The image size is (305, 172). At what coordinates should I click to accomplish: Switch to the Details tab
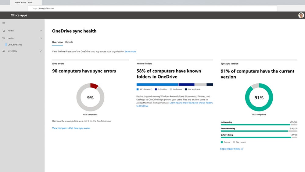[x=69, y=42]
